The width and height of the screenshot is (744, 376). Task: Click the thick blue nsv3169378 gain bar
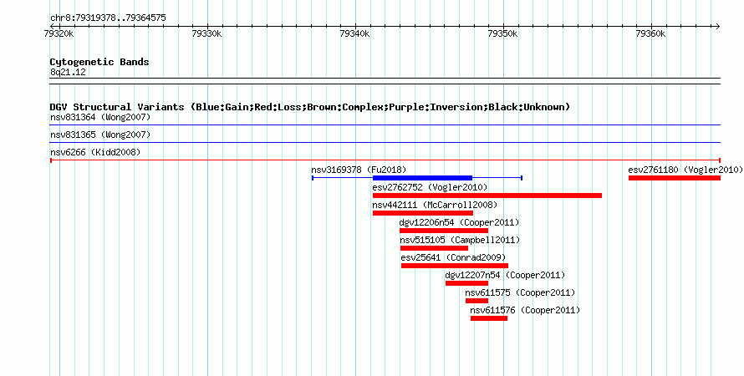pos(422,178)
